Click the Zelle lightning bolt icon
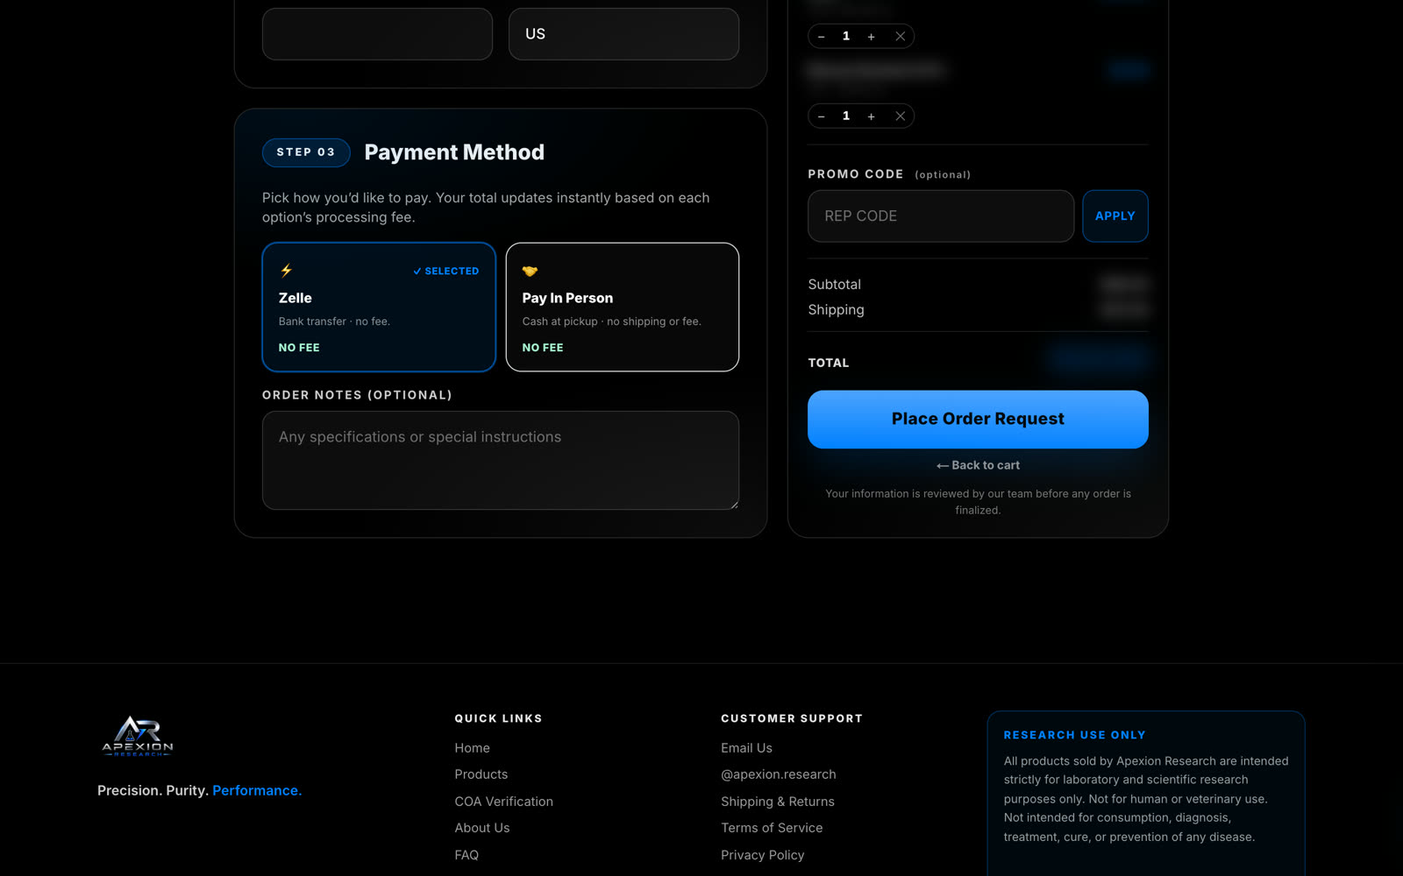This screenshot has height=876, width=1403. pos(287,271)
